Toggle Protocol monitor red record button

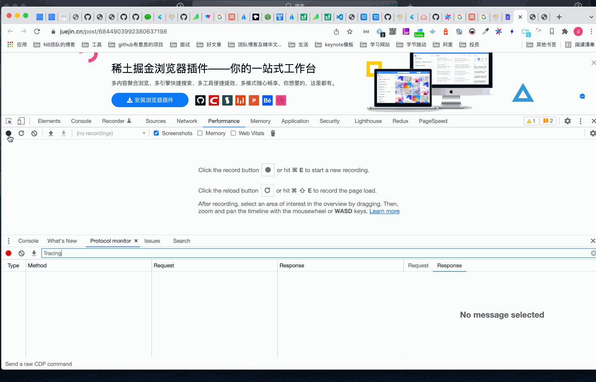pos(9,253)
